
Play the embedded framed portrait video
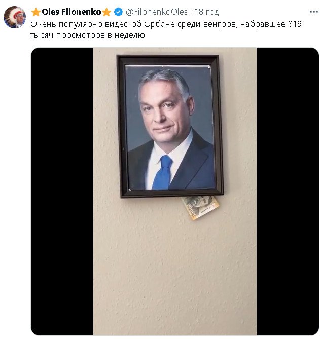[x=175, y=192]
